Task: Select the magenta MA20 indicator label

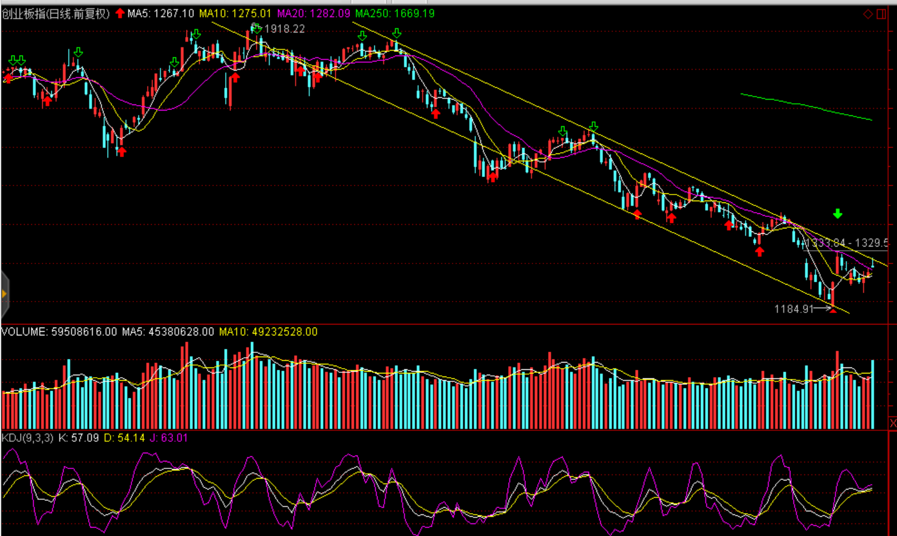Action: (x=313, y=13)
